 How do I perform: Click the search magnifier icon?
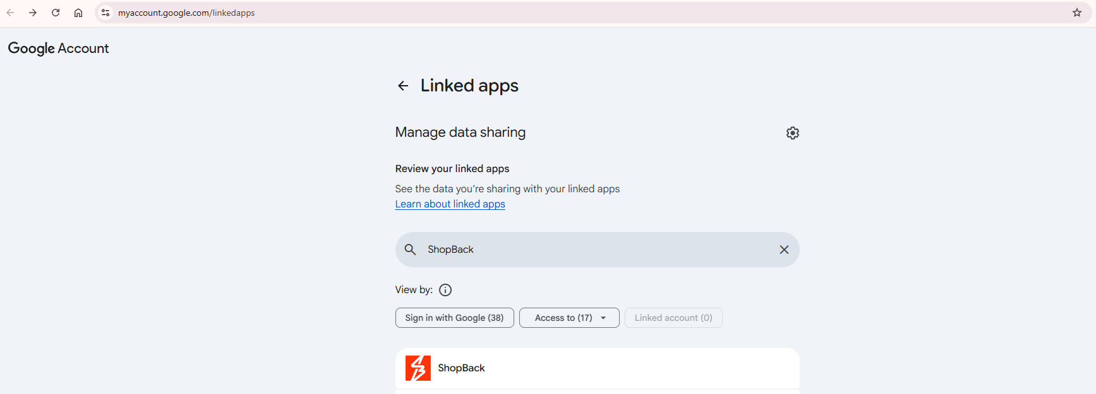tap(410, 250)
